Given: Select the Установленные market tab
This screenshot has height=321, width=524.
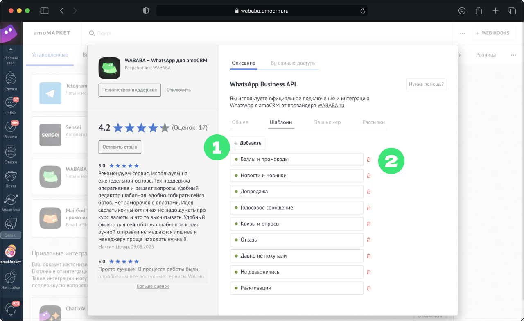Looking at the screenshot, I should click(x=50, y=55).
